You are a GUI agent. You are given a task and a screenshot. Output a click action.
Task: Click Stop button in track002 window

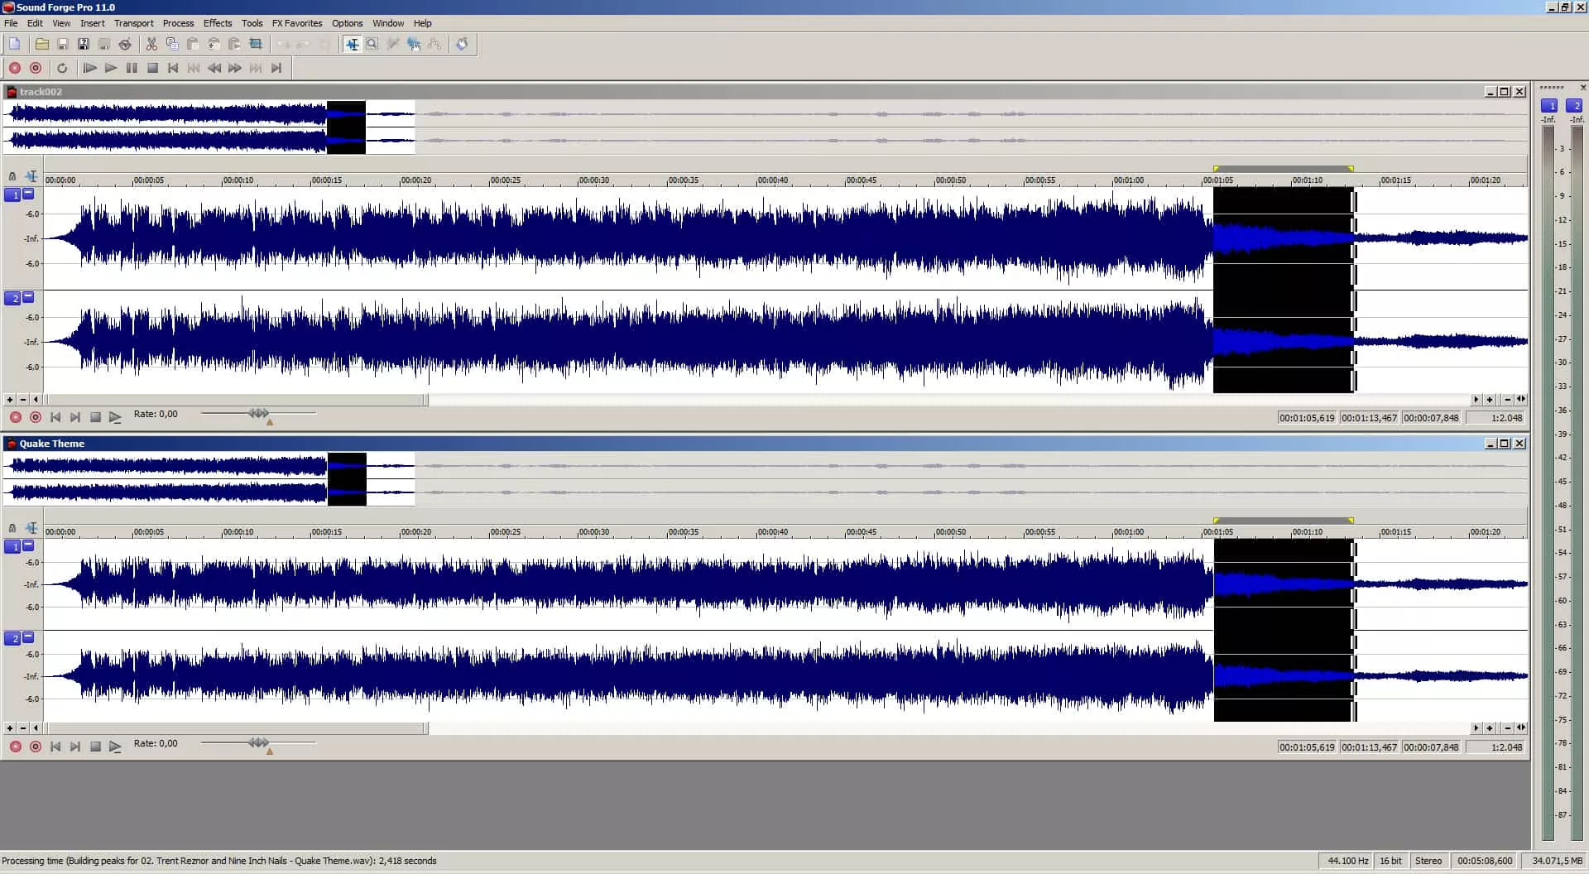tap(95, 417)
